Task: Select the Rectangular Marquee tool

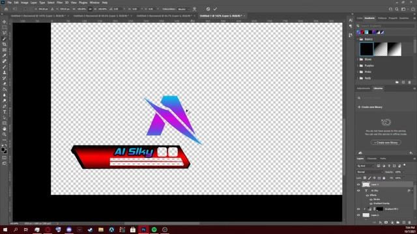Action: pos(5,27)
